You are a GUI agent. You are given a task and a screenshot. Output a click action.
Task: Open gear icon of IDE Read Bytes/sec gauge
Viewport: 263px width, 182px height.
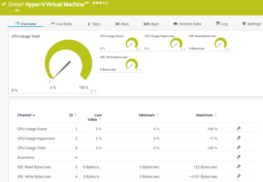pyautogui.click(x=226, y=49)
